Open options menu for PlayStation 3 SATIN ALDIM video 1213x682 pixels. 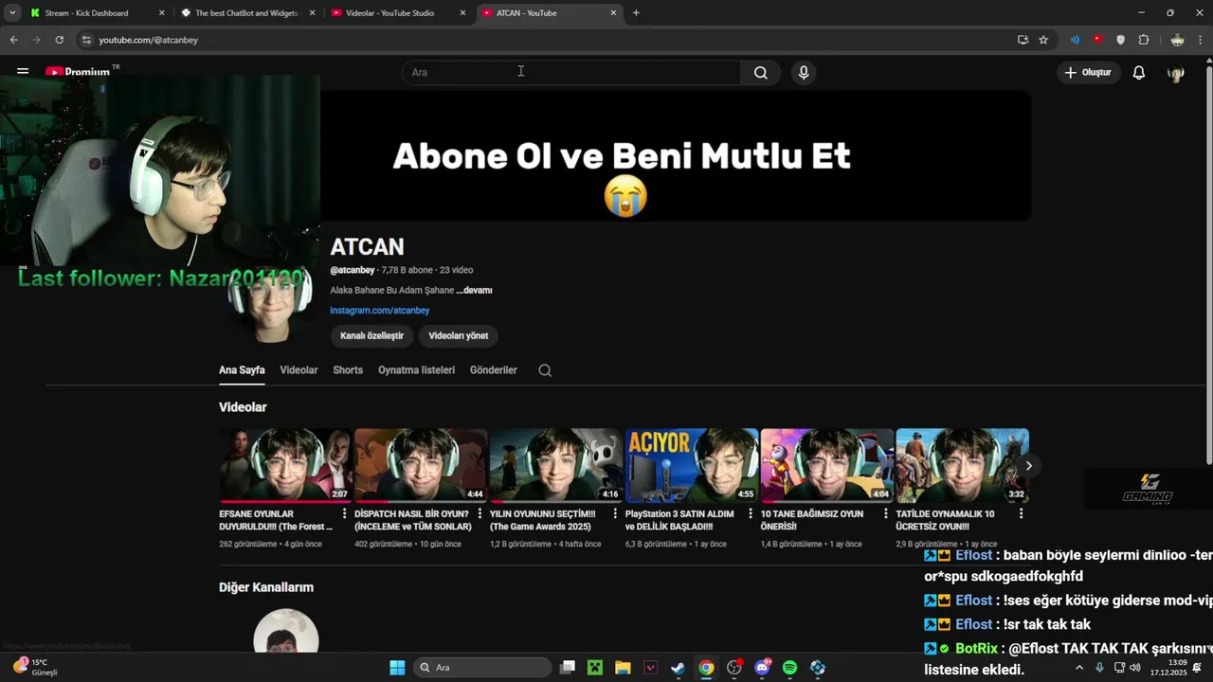pyautogui.click(x=751, y=513)
